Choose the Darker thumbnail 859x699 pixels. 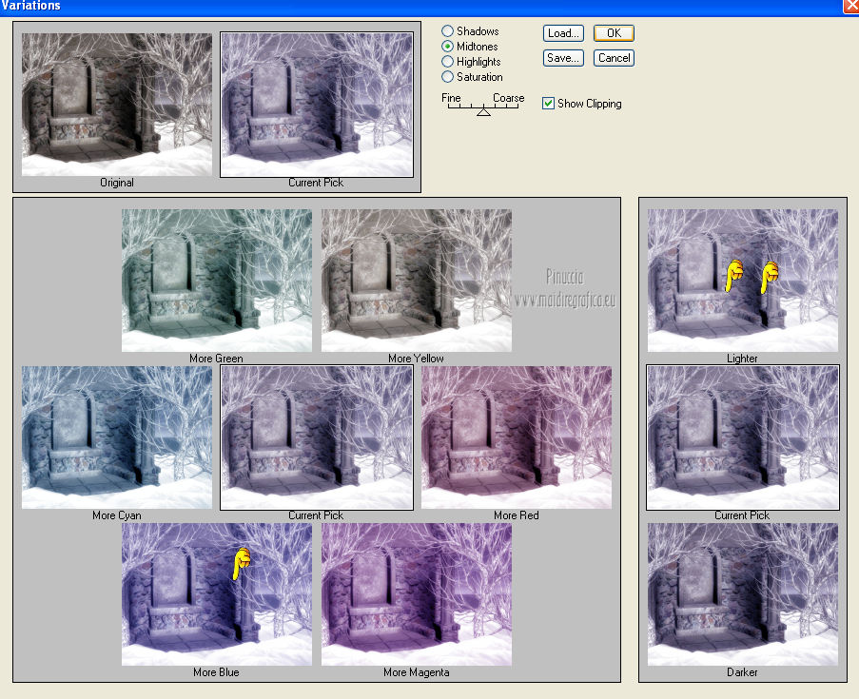[x=742, y=594]
